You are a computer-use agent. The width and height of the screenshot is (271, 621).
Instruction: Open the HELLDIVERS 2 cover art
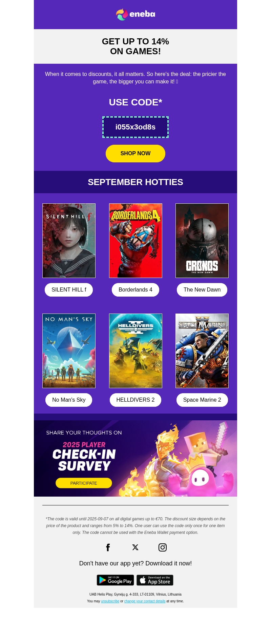(x=135, y=351)
